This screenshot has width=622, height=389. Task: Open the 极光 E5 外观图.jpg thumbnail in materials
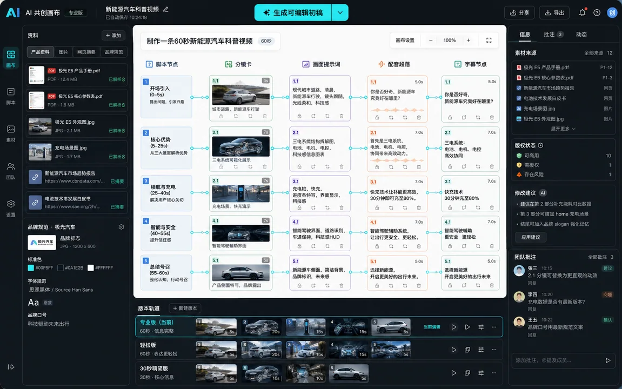click(x=40, y=126)
